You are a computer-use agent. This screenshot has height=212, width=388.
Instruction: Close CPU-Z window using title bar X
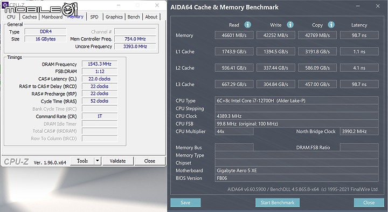point(157,5)
